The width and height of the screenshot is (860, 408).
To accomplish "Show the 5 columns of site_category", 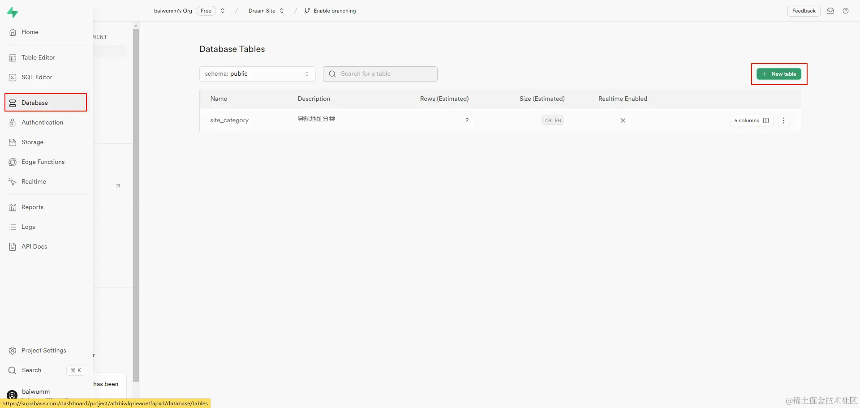I will [752, 120].
